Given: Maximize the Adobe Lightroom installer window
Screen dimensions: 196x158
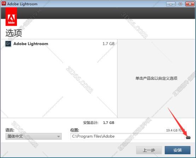Looking at the screenshot, I should click(180, 4).
